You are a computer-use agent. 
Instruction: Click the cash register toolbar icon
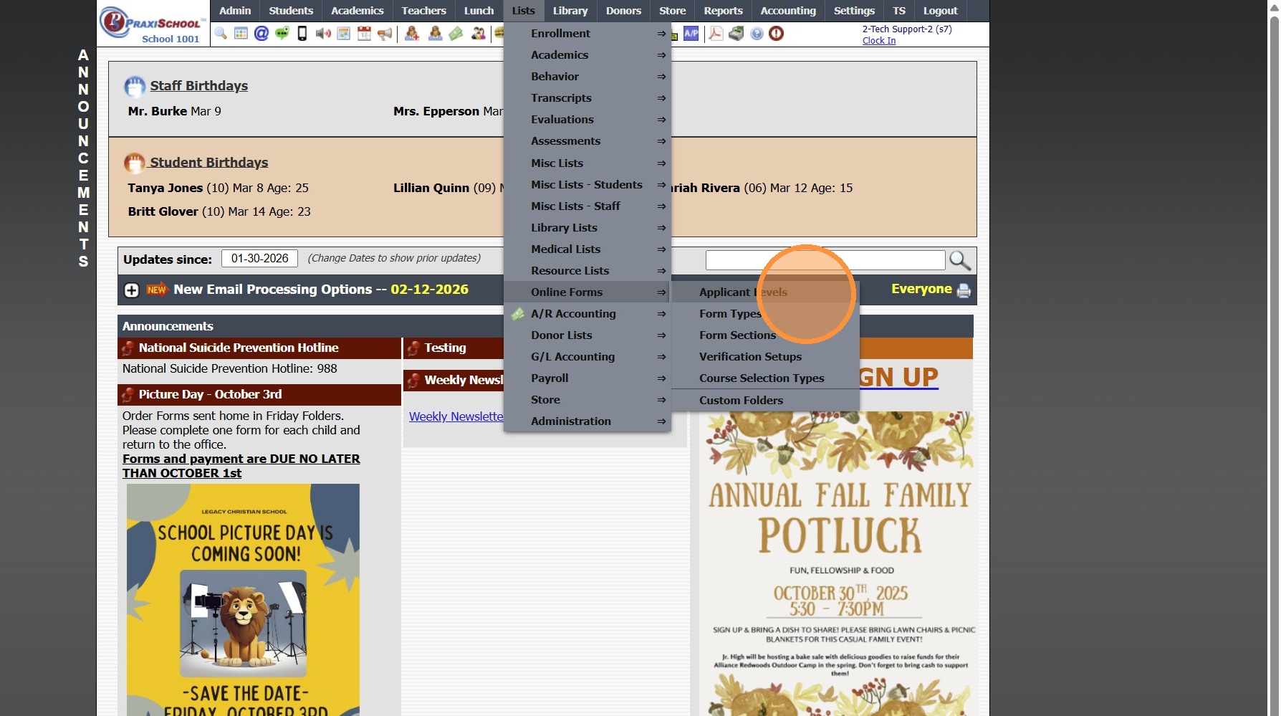(737, 34)
